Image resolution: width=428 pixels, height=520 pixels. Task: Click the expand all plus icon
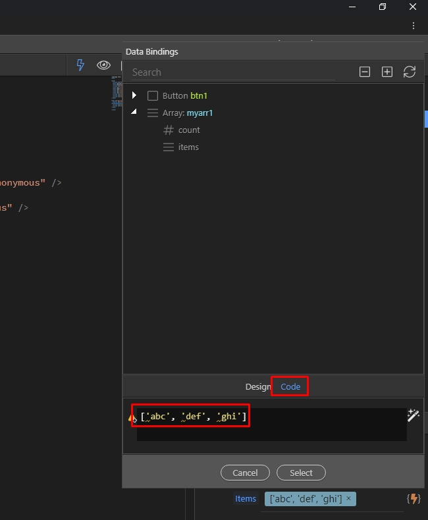pyautogui.click(x=387, y=72)
